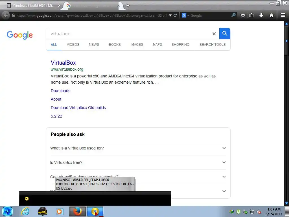289x217 pixels.
Task: Open Download Virtualbox Old builds link
Action: (78, 108)
